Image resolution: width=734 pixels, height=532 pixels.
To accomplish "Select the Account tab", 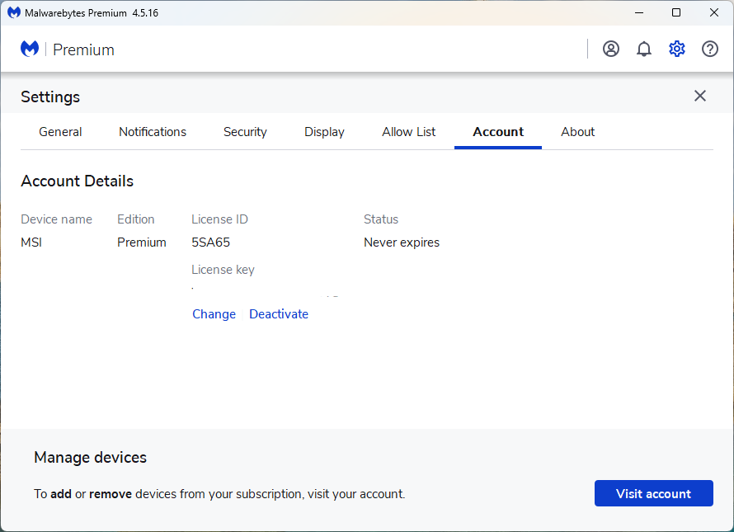I will click(498, 132).
